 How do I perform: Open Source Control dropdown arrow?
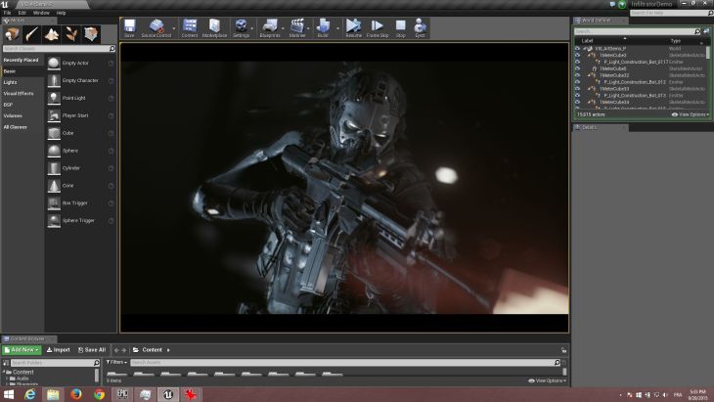point(174,28)
